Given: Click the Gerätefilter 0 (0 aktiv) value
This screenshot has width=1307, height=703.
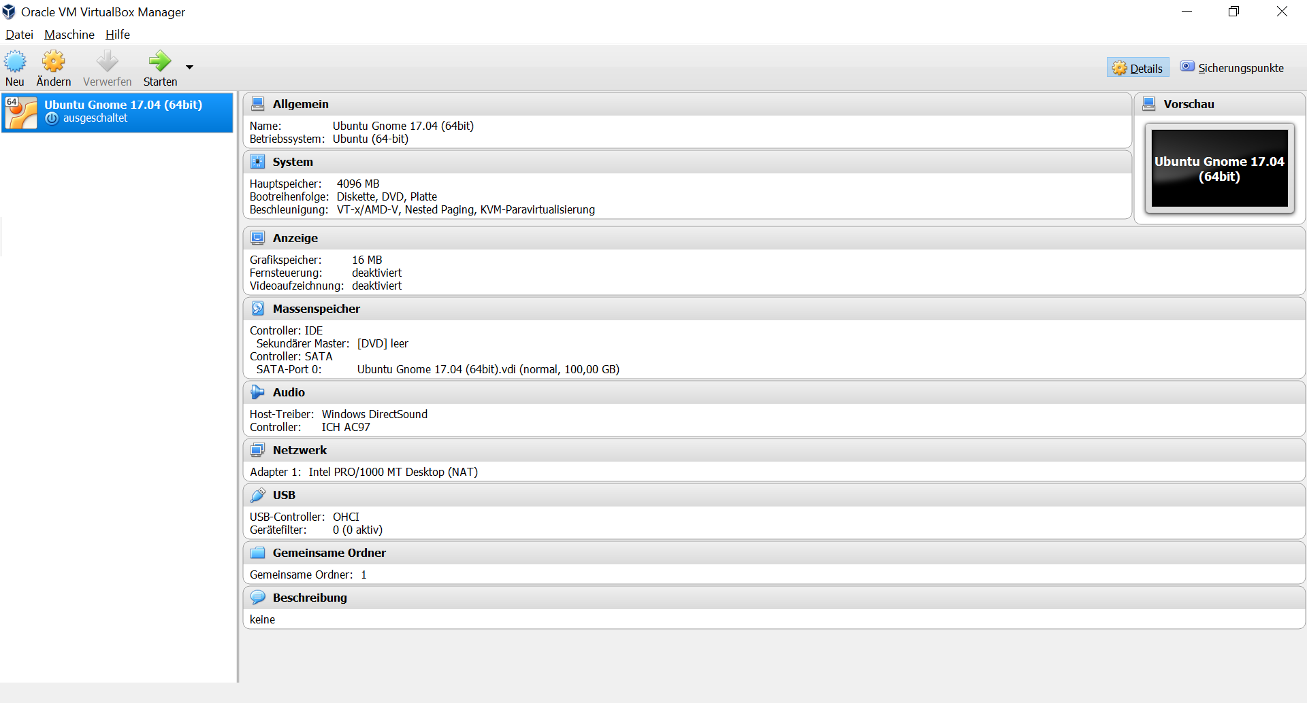Looking at the screenshot, I should [x=357, y=530].
